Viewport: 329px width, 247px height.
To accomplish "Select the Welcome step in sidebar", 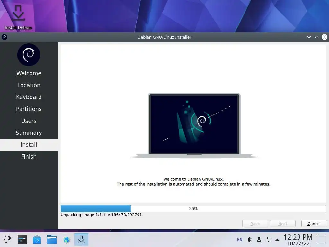I will point(29,73).
